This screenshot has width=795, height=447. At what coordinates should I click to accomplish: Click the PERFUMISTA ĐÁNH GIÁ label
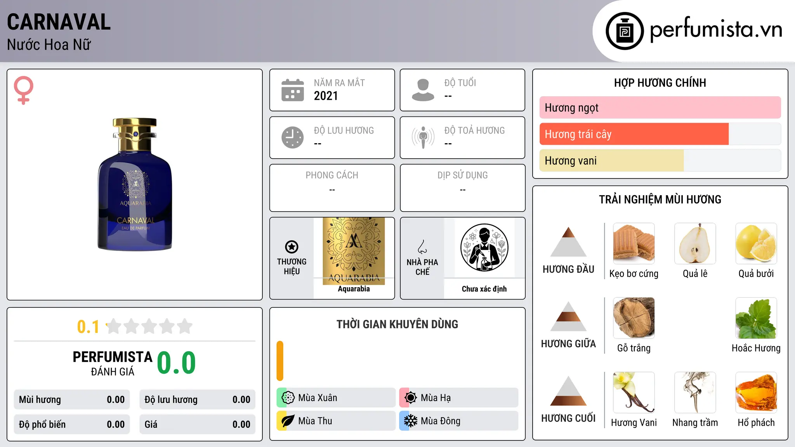tap(113, 363)
